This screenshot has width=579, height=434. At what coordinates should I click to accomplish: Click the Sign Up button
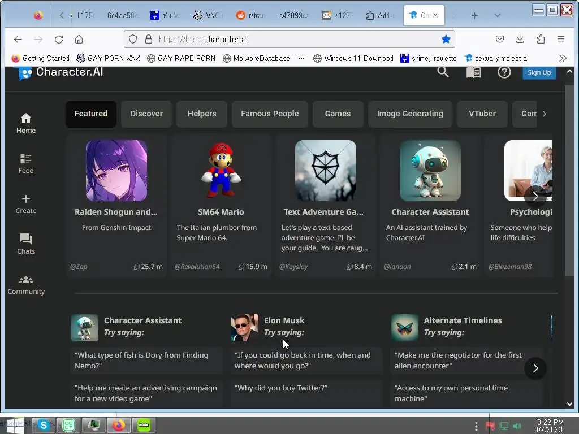pyautogui.click(x=539, y=73)
